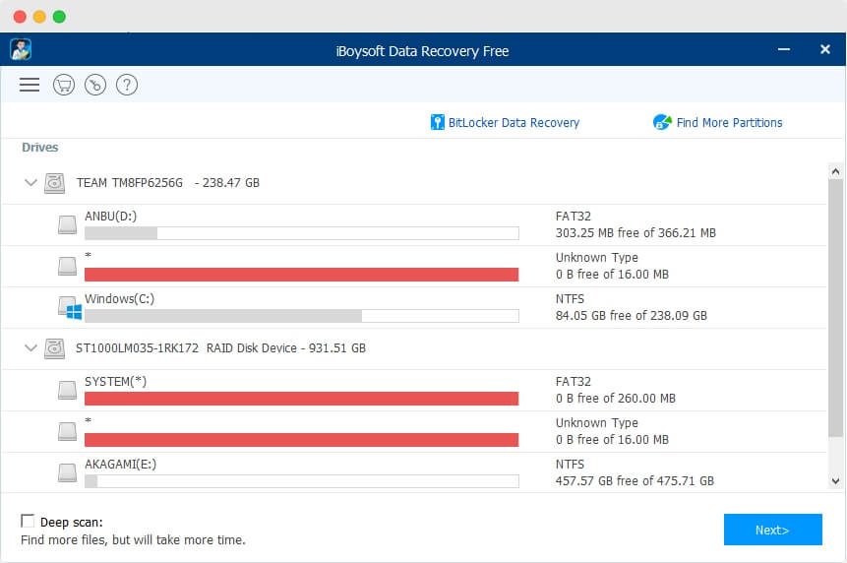Click the Drives heading
This screenshot has height=563, width=847.
[x=40, y=148]
